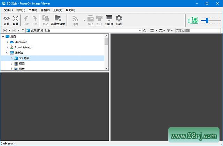The image size is (223, 146).
Task: Expand the 3D 对象 tree node
Action: (12, 58)
